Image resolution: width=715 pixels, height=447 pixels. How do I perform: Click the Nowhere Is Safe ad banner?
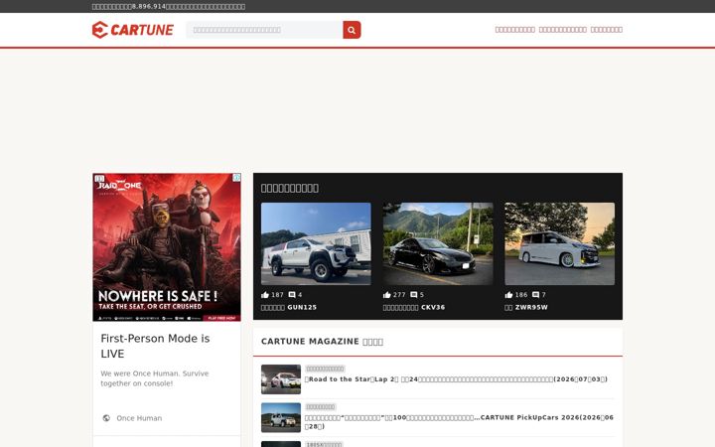[167, 247]
